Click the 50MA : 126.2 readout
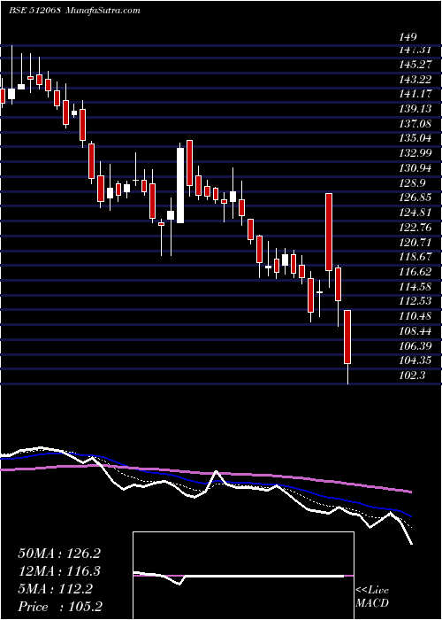The image size is (442, 620). [x=59, y=554]
